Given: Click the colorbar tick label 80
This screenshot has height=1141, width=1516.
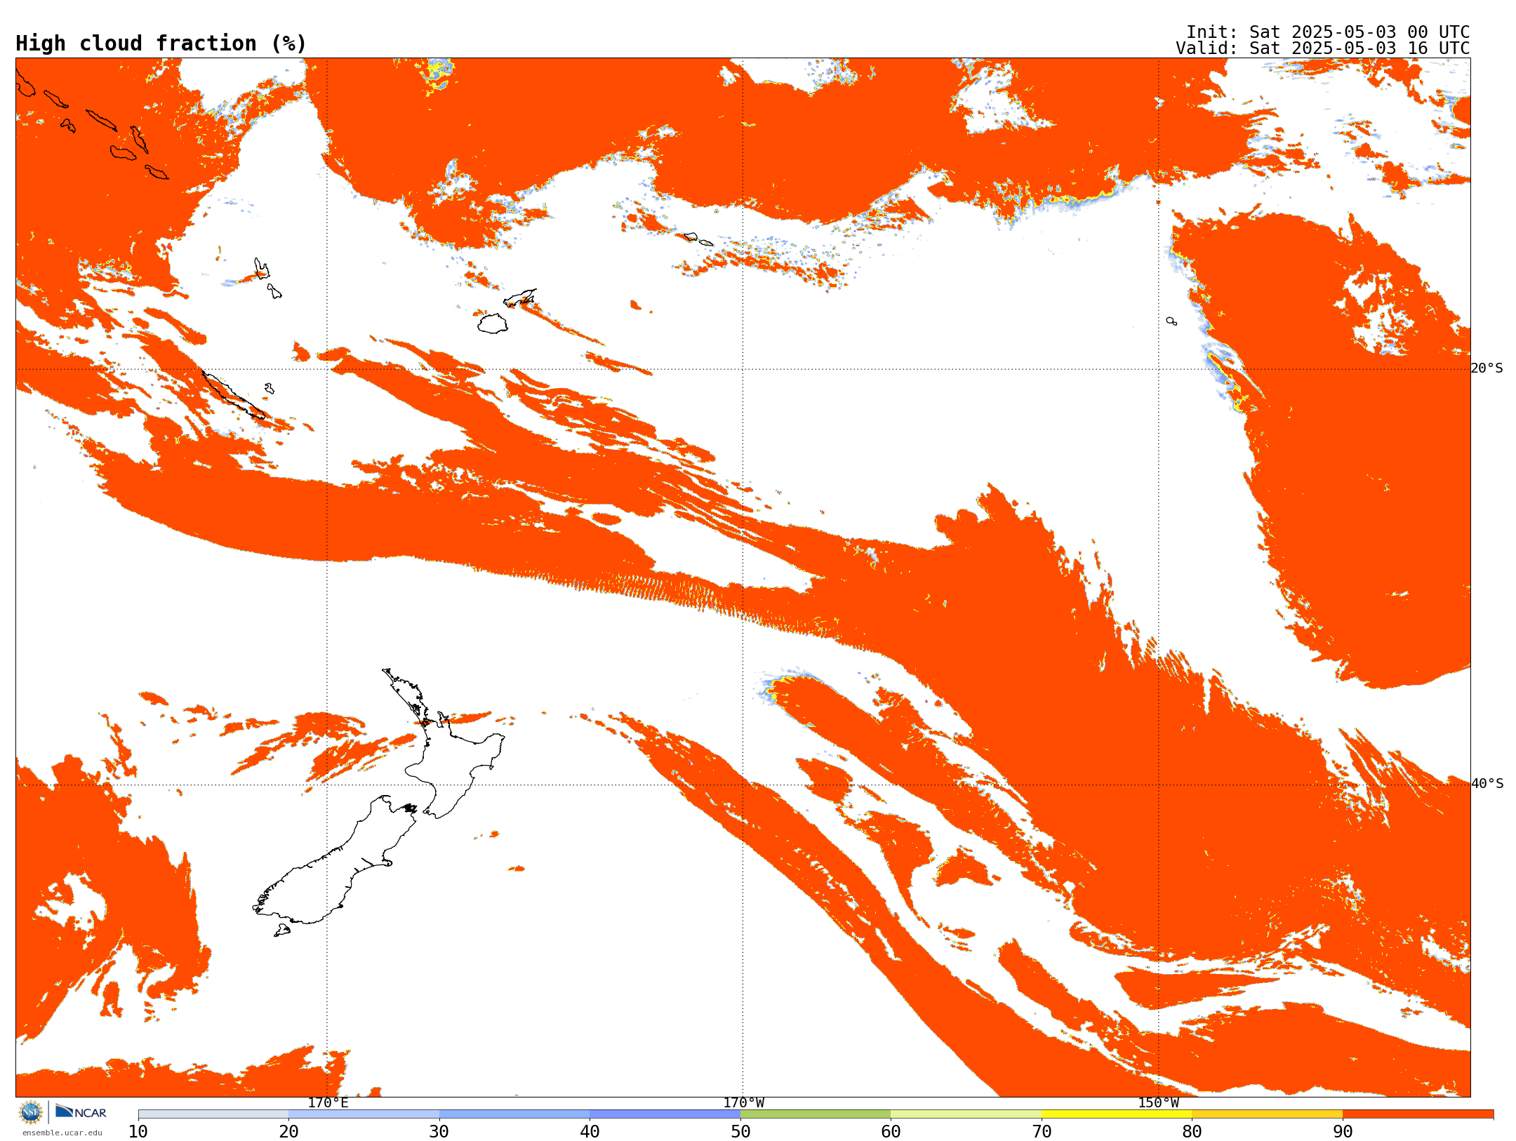Looking at the screenshot, I should pyautogui.click(x=1192, y=1131).
